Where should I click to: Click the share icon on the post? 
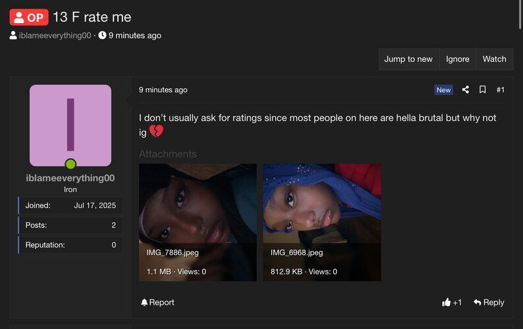pos(466,89)
